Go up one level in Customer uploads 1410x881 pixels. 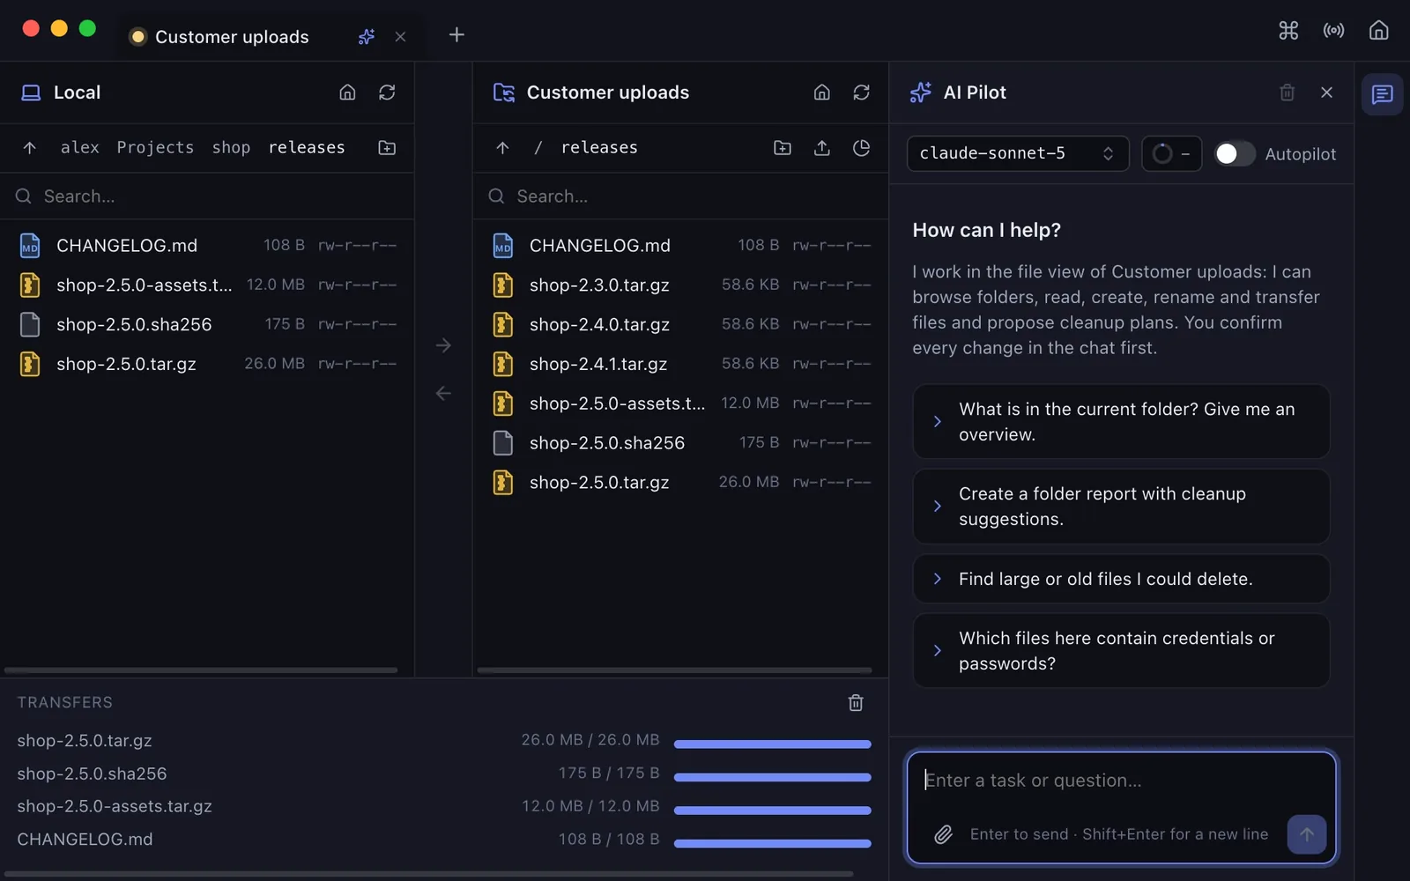click(x=502, y=148)
